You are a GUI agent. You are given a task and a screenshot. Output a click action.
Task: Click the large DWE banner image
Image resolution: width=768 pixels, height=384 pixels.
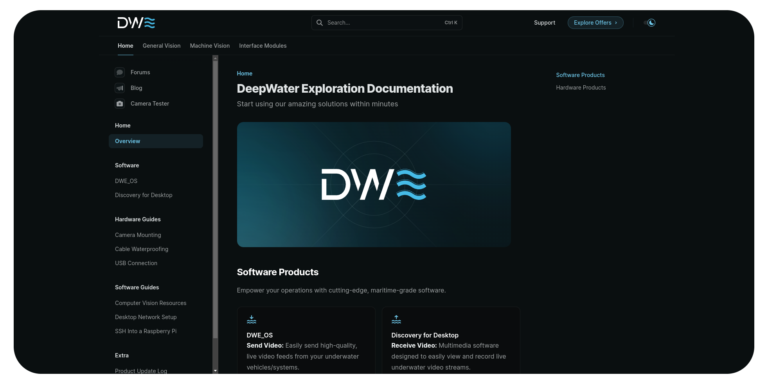click(x=374, y=185)
